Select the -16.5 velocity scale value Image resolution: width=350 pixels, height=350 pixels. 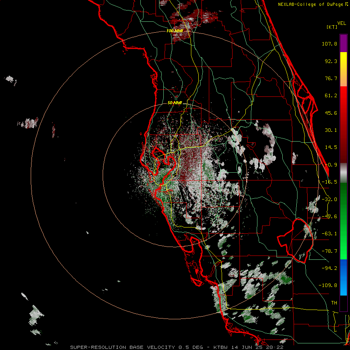[x=329, y=182]
